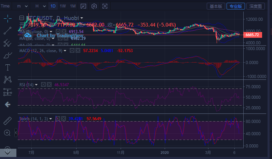This screenshot has height=159, width=272.
Task: Remove the MA (10, close, 0) indicator
Action: [66, 38]
